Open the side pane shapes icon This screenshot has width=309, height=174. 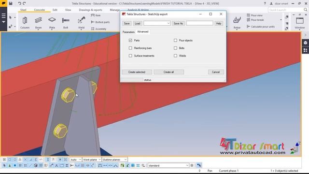[305, 50]
